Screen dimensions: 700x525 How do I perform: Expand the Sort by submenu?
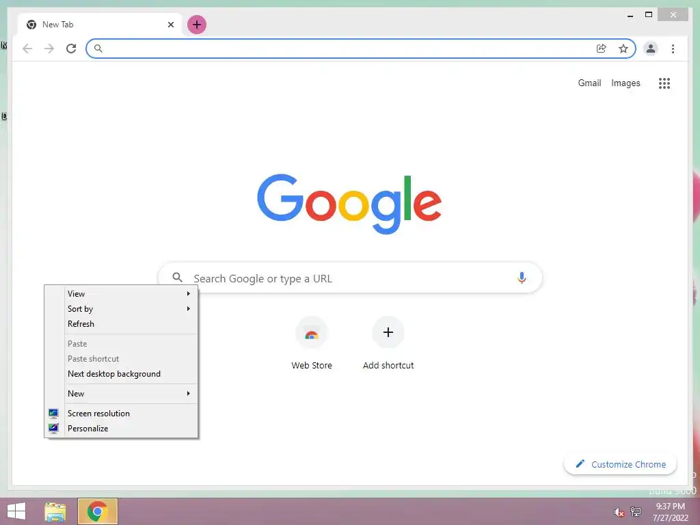tap(121, 309)
